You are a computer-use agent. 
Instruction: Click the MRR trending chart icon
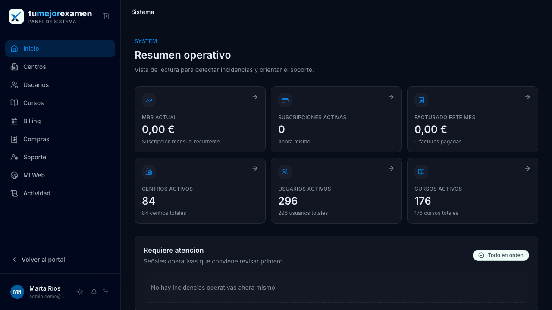coord(149,100)
